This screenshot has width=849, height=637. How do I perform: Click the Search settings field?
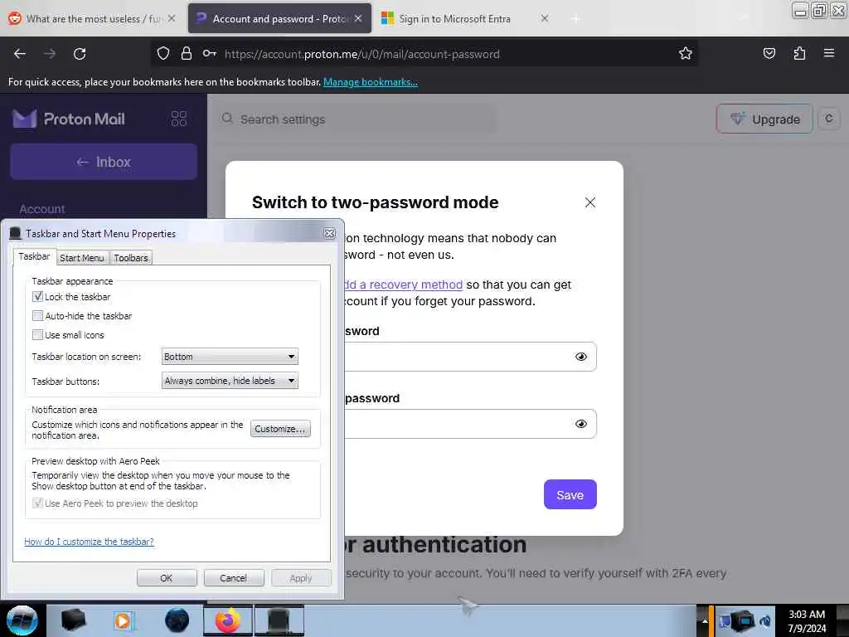click(357, 119)
